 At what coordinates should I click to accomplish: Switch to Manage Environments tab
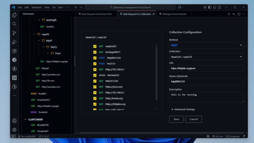(174, 14)
